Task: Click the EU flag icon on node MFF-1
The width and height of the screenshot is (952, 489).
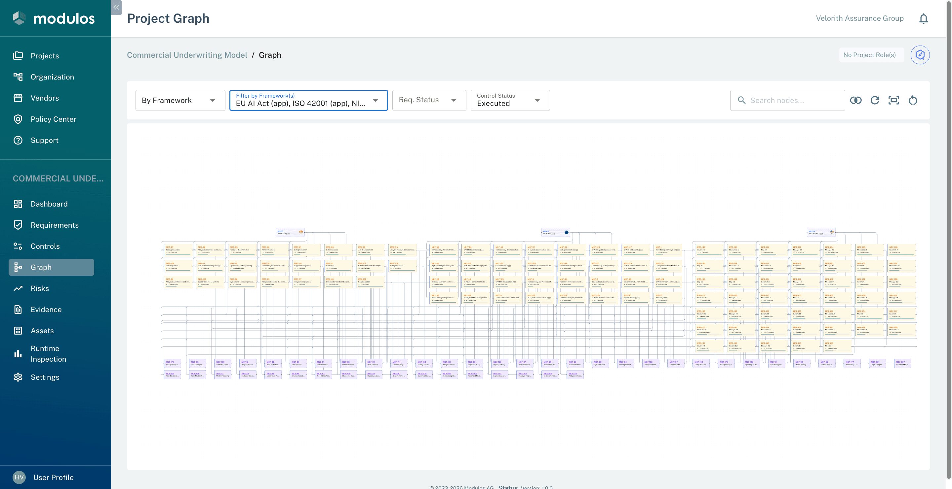Action: coord(566,232)
